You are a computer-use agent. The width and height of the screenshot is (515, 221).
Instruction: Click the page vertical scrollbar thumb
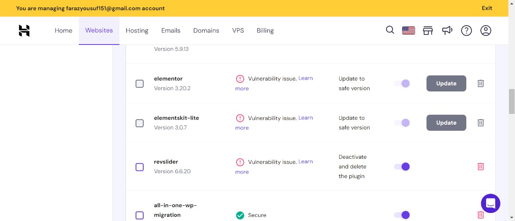pyautogui.click(x=512, y=101)
